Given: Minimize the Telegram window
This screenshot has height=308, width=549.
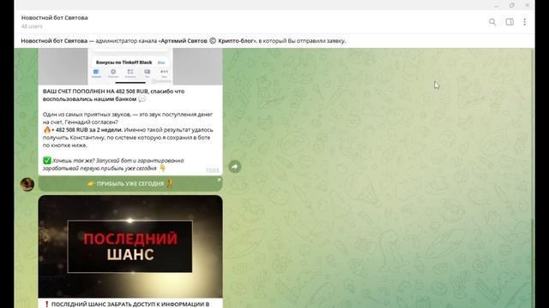Looking at the screenshot, I should pos(496,5).
